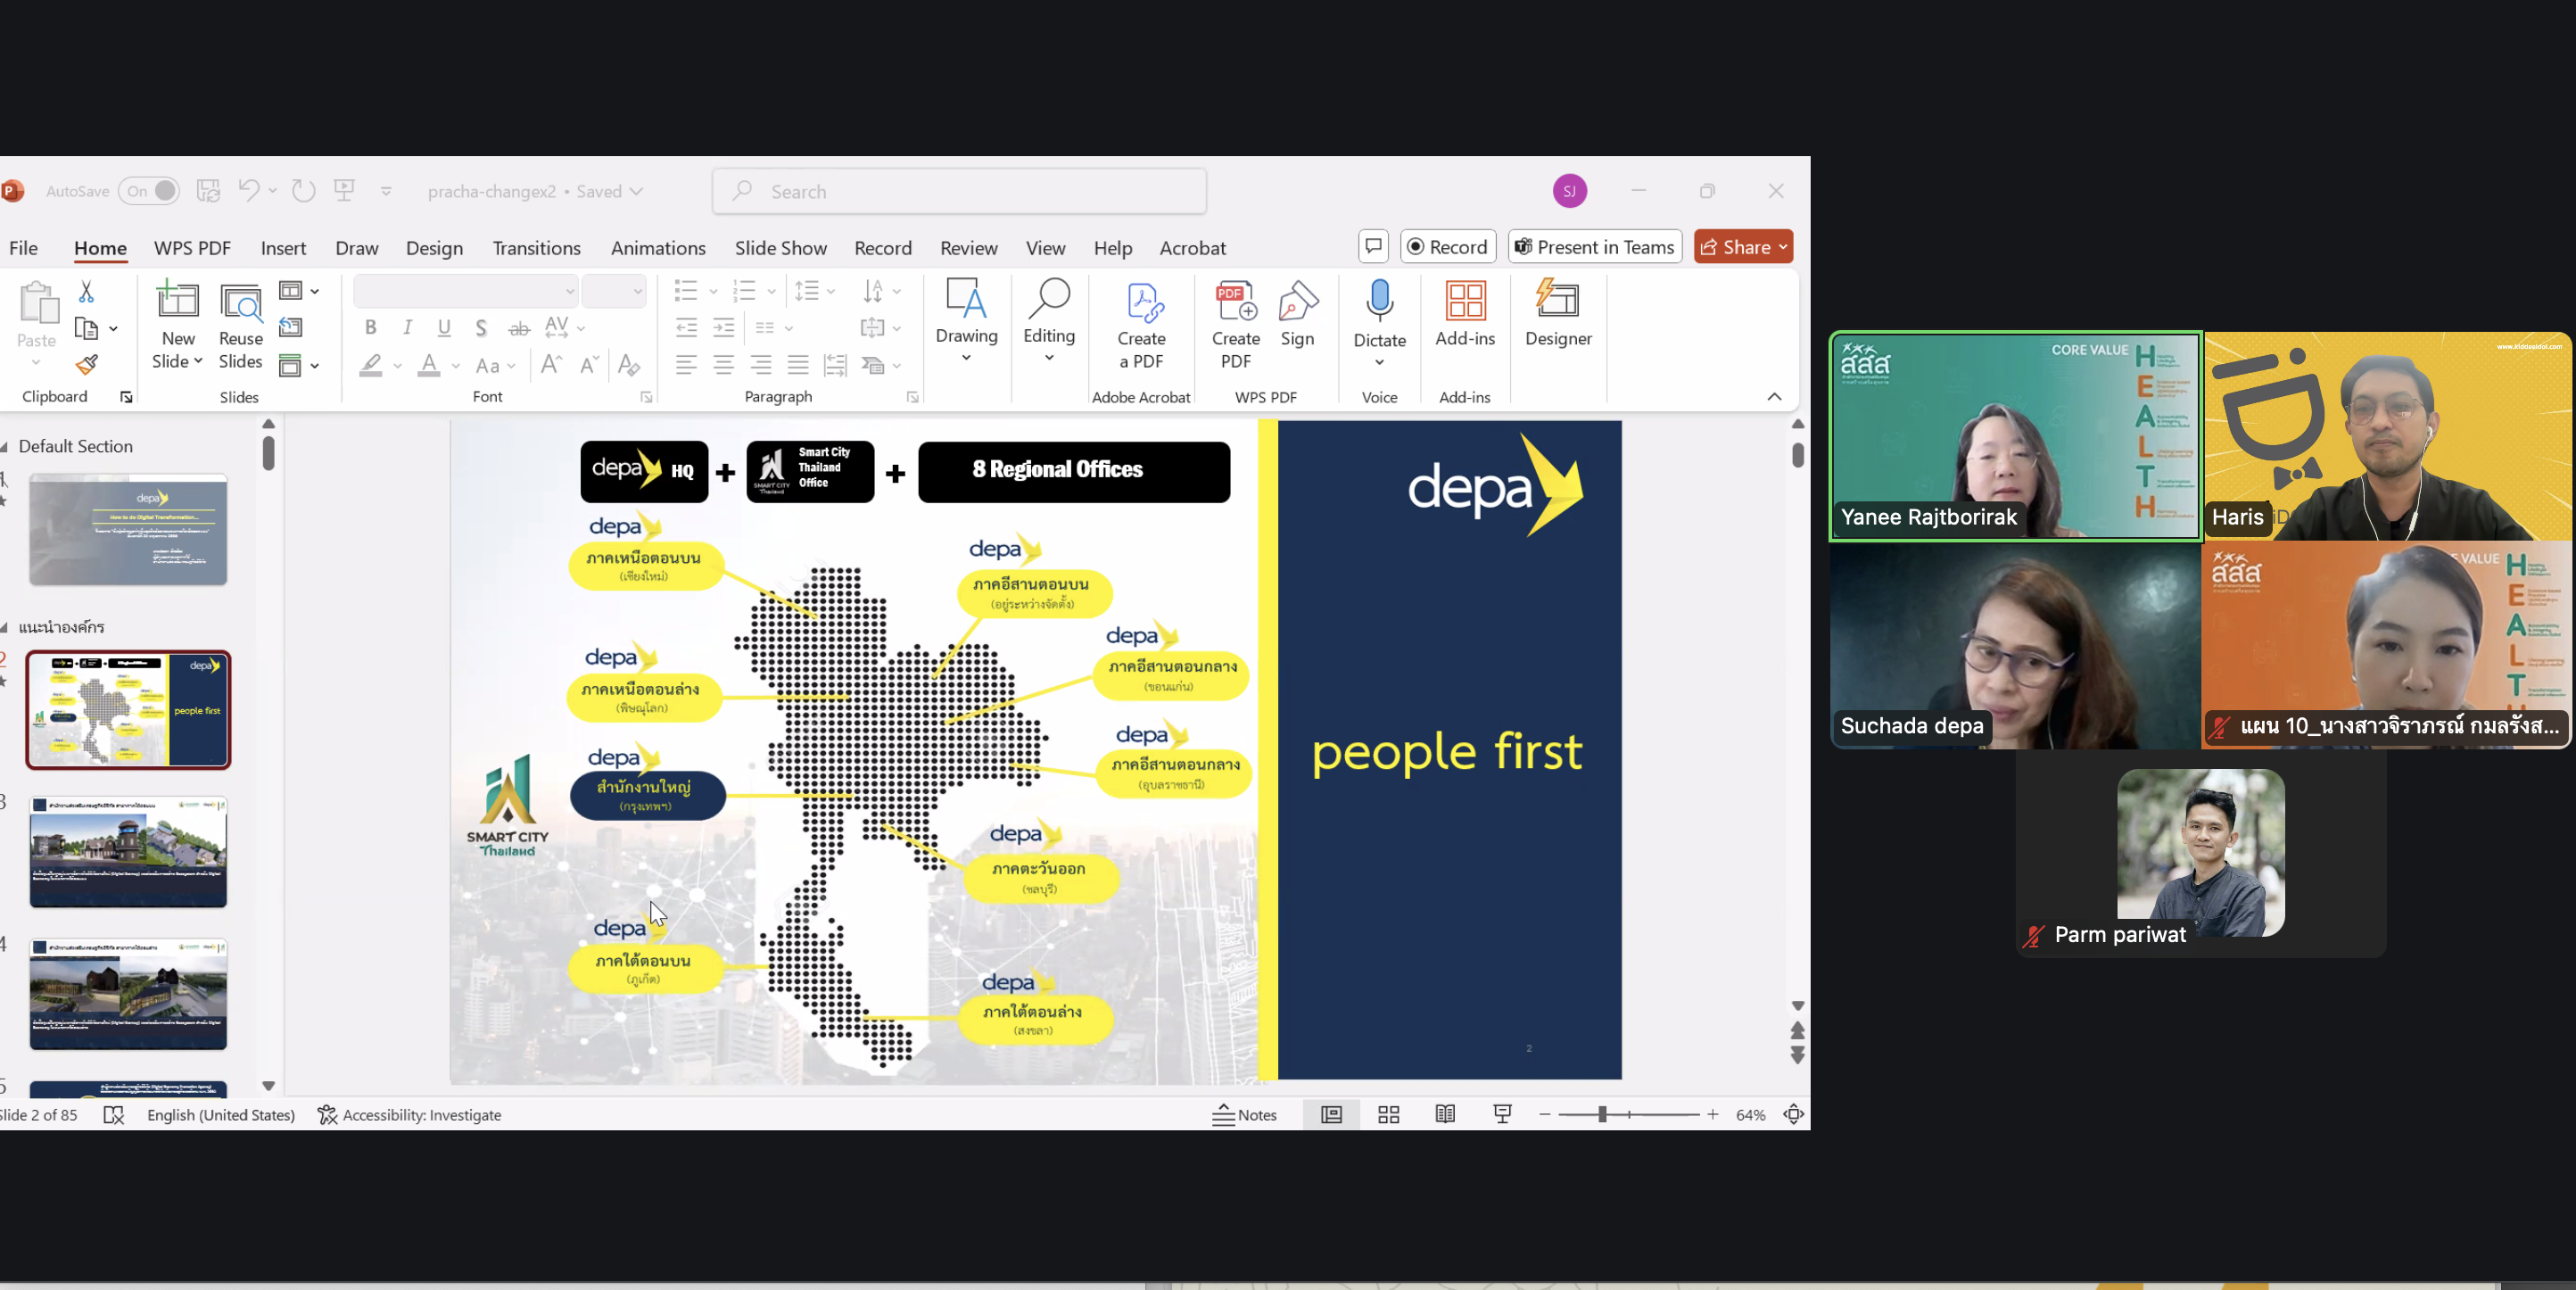Screen dimensions: 2576x1290
Task: Switch to Slide Sorter view
Action: click(1388, 1114)
